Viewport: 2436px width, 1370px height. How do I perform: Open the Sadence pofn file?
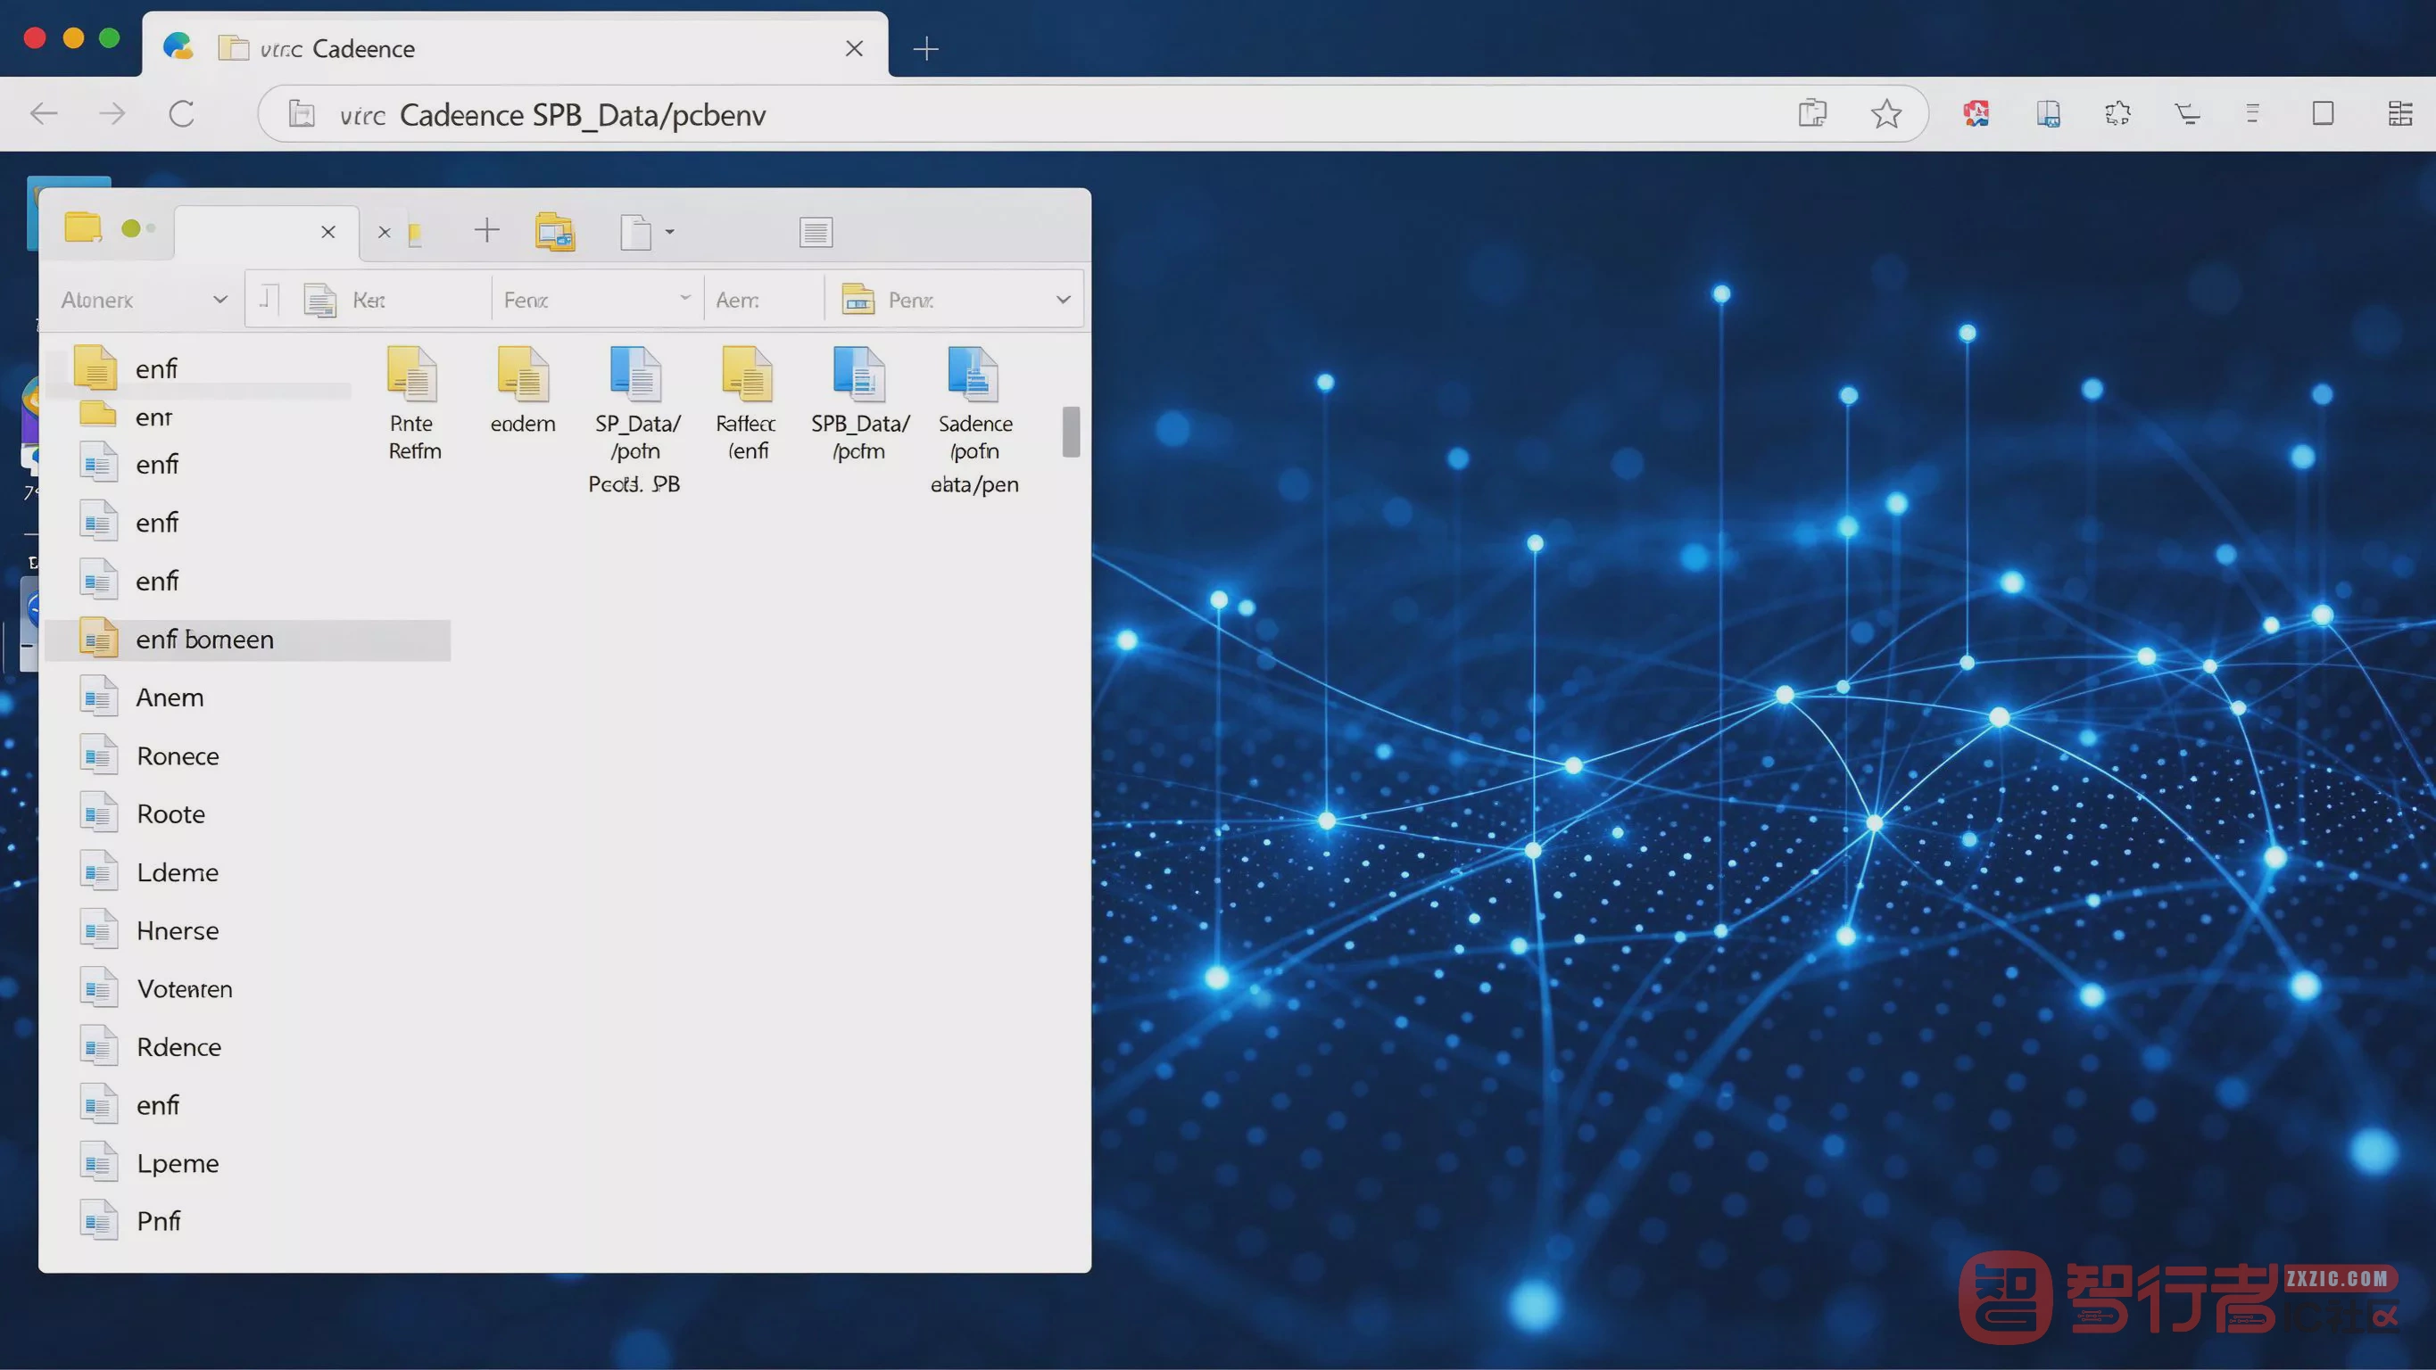(x=974, y=421)
